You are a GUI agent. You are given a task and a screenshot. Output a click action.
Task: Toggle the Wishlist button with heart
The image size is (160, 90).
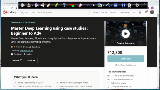[17, 60]
